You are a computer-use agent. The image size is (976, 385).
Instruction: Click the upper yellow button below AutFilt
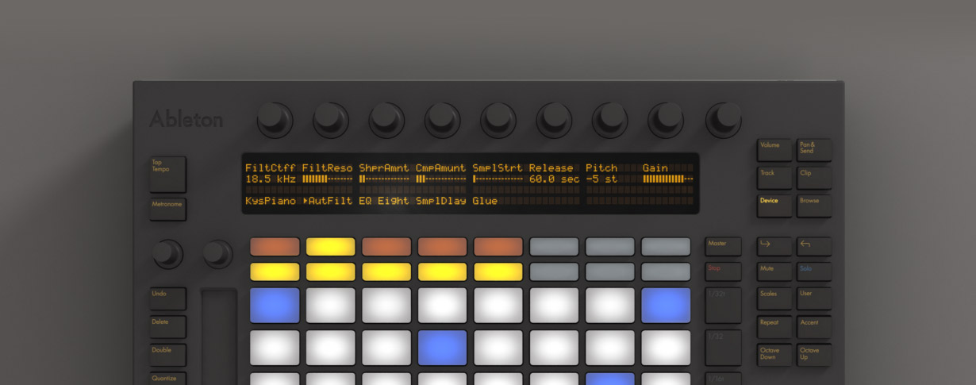[330, 247]
